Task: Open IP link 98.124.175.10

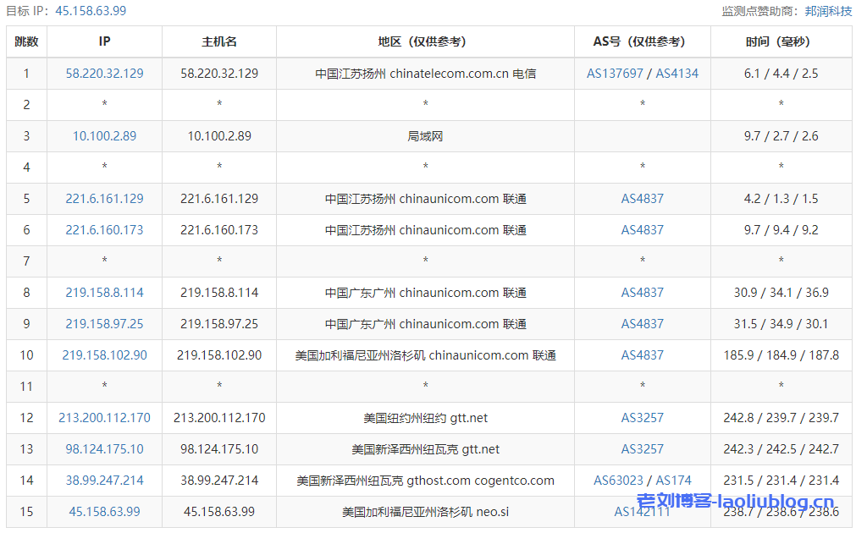Action: coord(104,449)
